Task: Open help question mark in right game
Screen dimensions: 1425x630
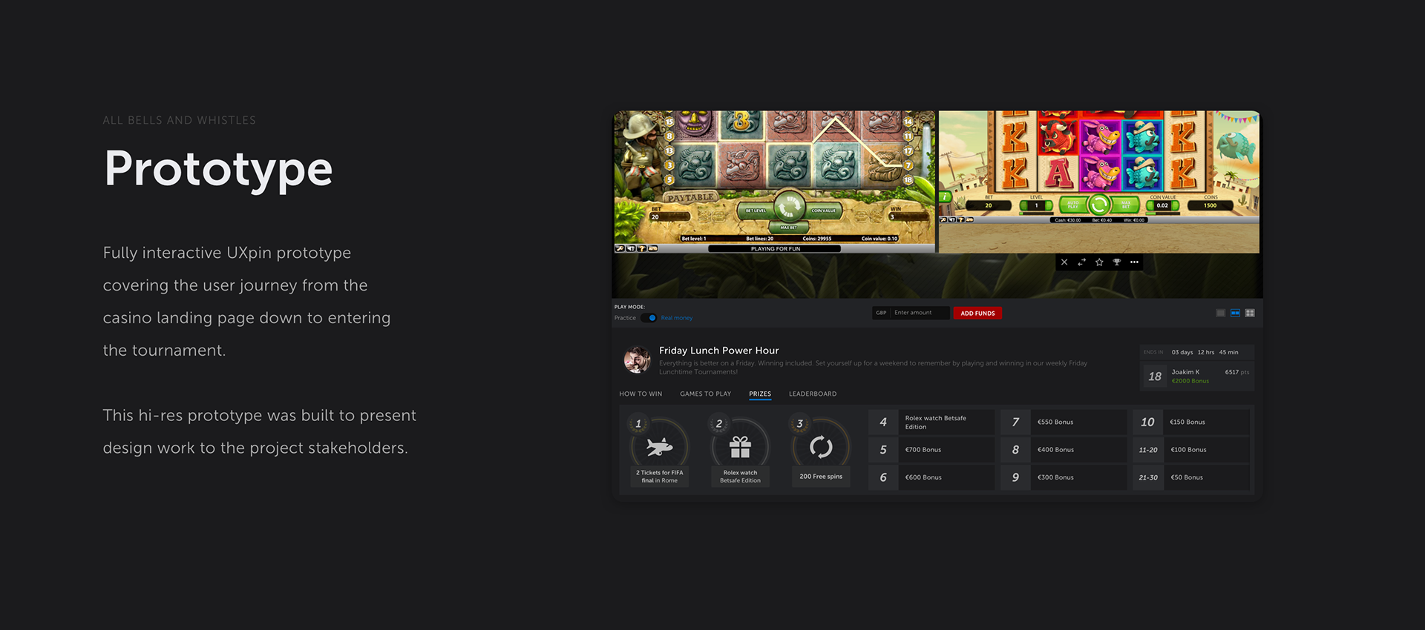Action: coord(961,220)
